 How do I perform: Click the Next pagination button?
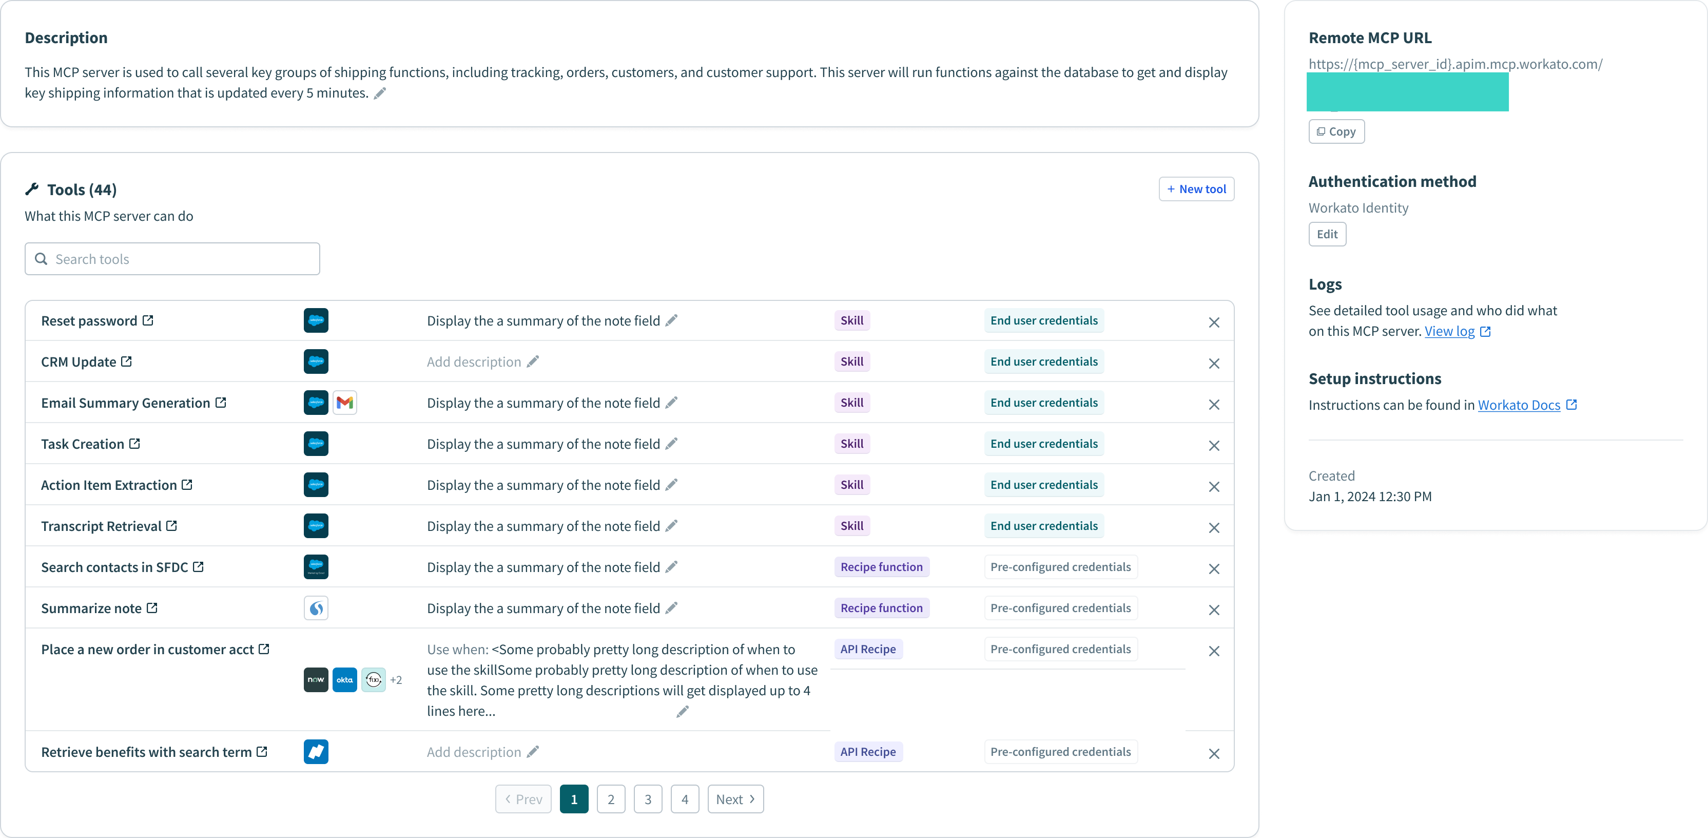point(734,799)
